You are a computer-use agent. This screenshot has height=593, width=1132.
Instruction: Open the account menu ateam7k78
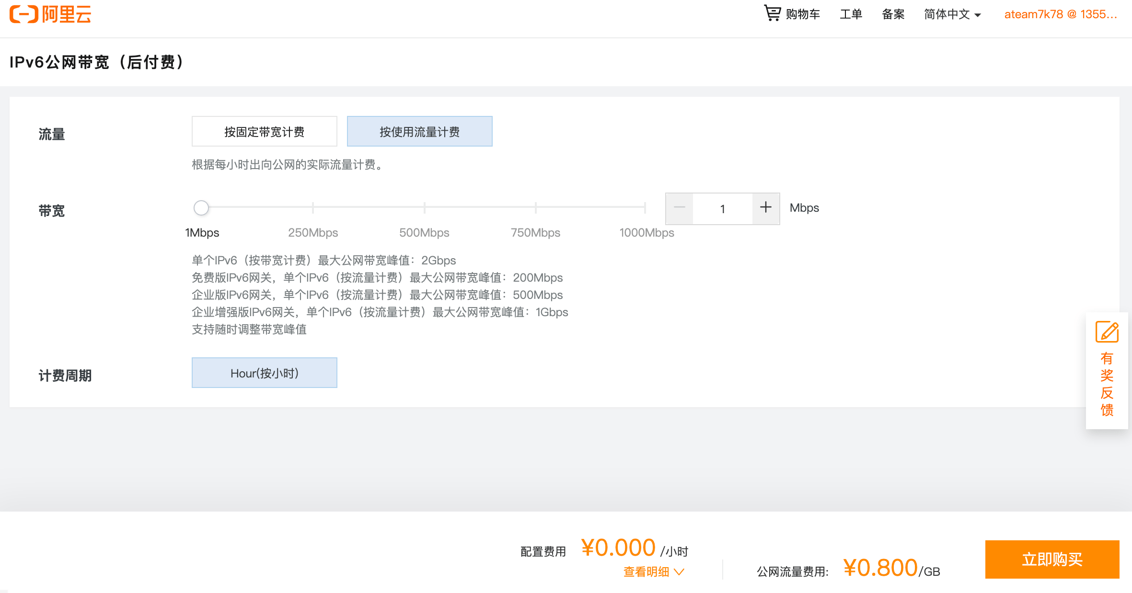[1060, 14]
